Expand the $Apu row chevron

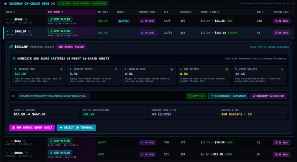pyautogui.click(x=7, y=141)
